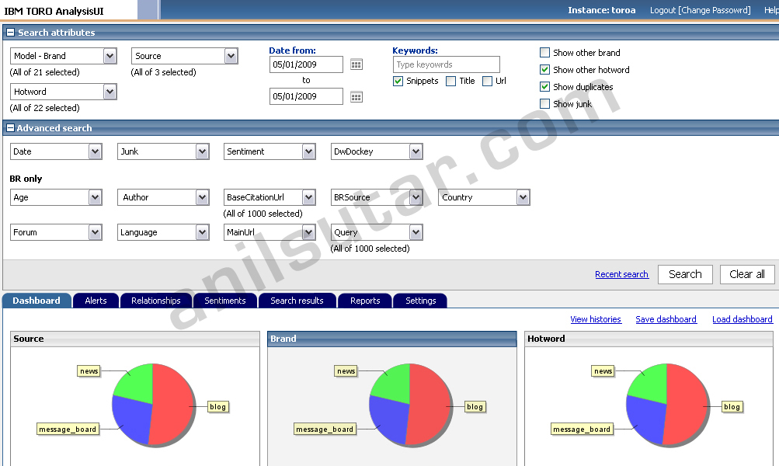The image size is (779, 466).
Task: Click the 'to' date input field
Action: 306,96
